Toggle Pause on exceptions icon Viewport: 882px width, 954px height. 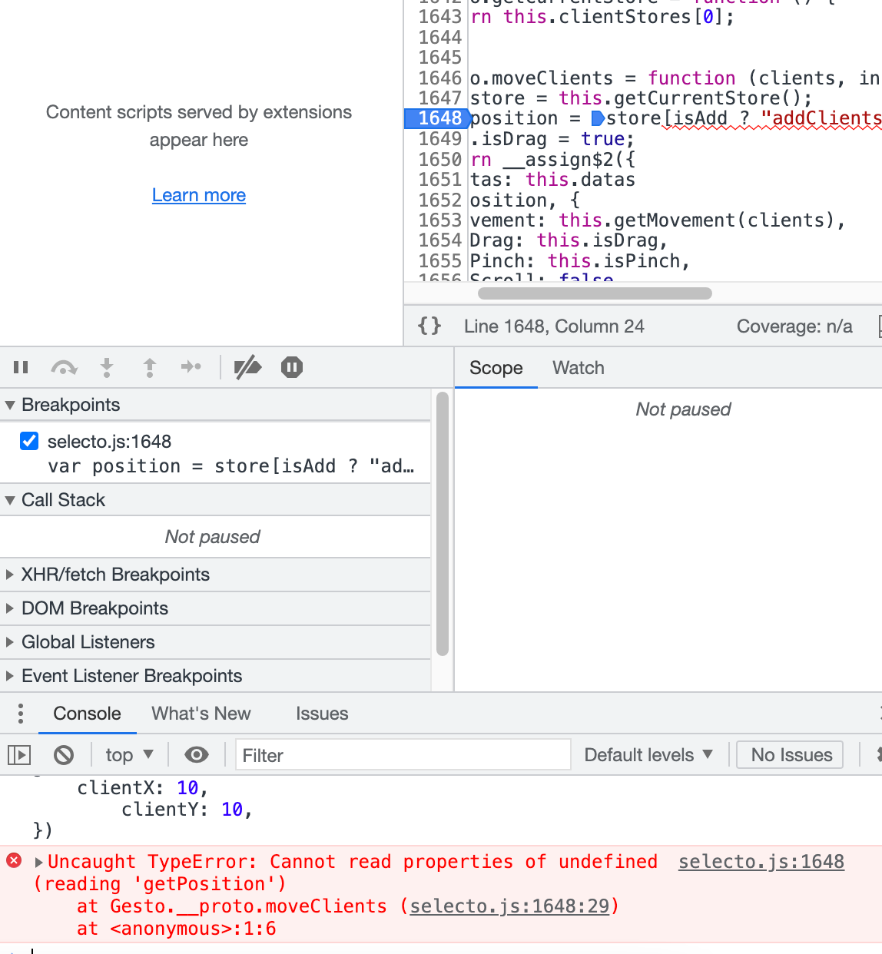tap(292, 367)
